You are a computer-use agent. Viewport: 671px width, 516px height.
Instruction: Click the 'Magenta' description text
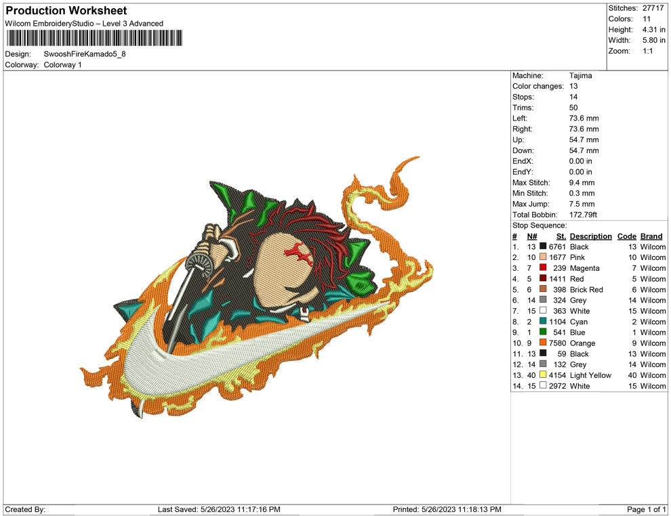click(584, 268)
